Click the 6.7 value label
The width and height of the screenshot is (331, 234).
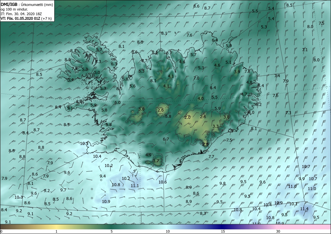tap(166, 139)
